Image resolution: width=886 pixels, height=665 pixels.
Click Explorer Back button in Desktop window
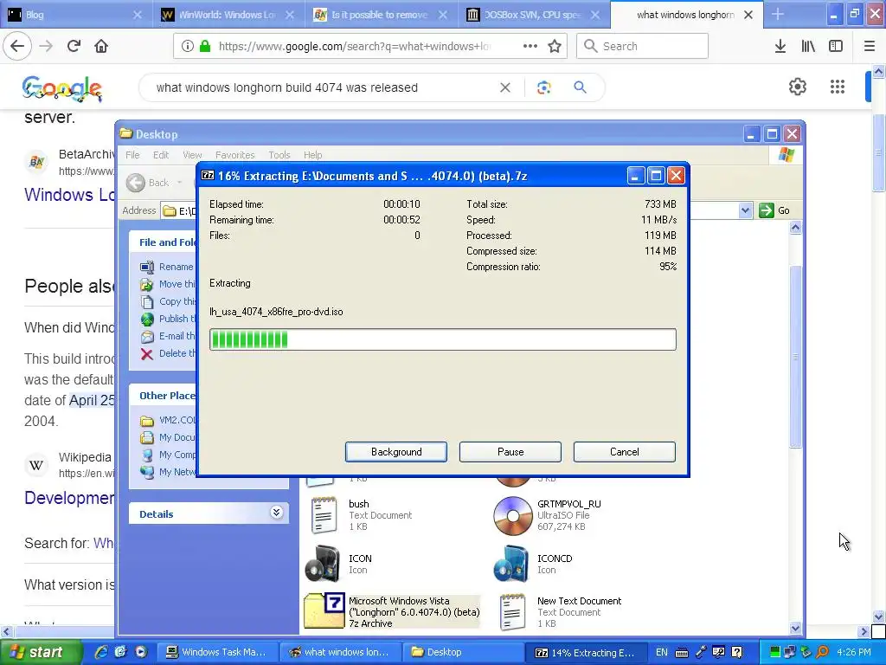point(147,183)
